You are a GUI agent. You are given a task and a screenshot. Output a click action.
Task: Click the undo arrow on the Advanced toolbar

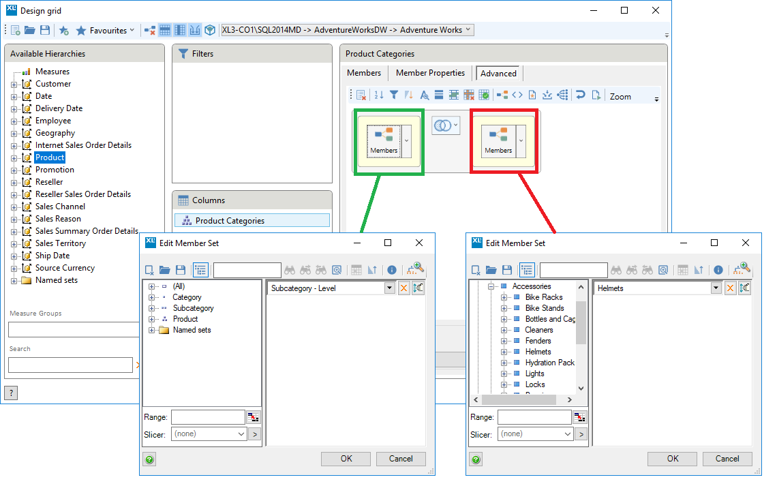coord(581,95)
